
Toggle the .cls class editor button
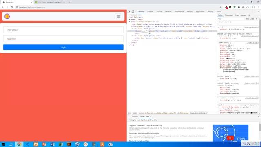pos(252,19)
